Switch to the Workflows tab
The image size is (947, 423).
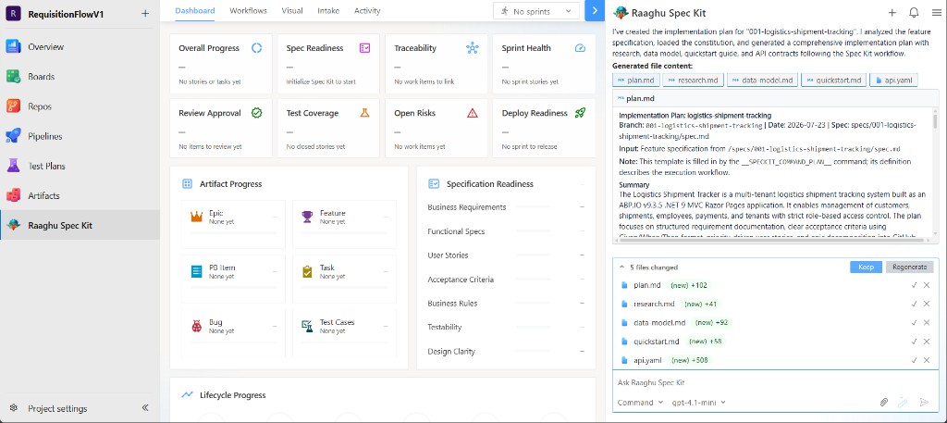coord(248,11)
